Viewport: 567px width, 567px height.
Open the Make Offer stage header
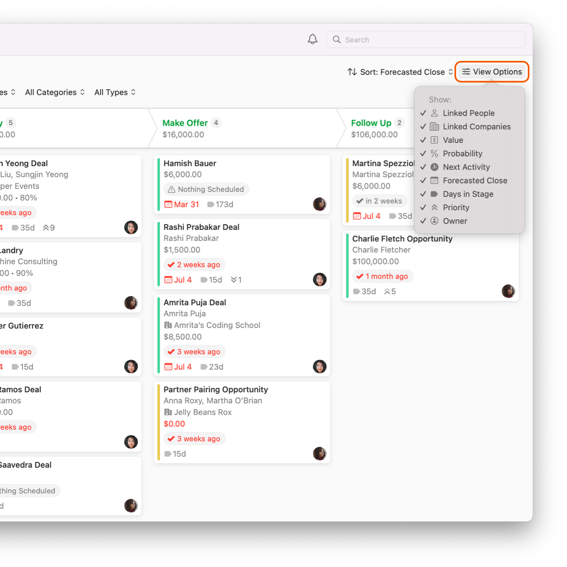(x=185, y=123)
